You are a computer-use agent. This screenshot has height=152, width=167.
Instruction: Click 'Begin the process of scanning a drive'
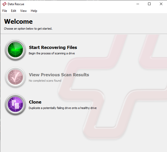52,53
